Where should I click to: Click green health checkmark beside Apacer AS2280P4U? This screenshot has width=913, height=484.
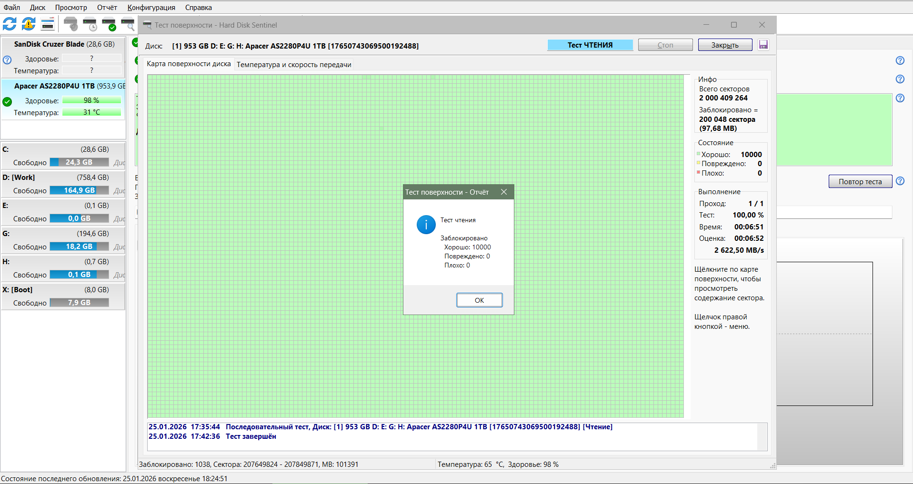(7, 101)
